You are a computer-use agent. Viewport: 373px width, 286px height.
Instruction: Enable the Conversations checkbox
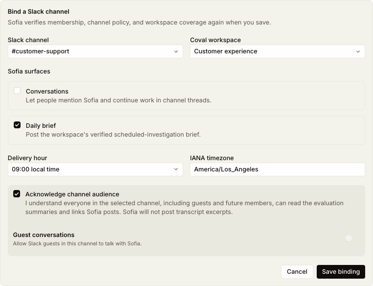pos(17,91)
